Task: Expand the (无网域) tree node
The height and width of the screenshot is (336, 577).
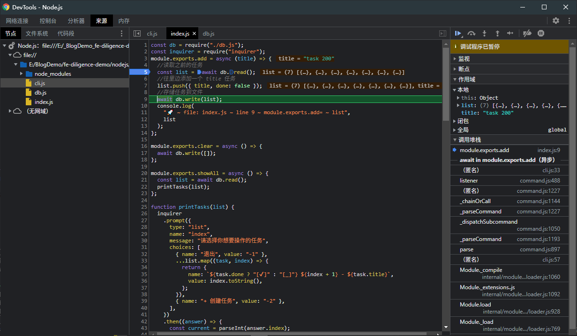Action: (10, 111)
